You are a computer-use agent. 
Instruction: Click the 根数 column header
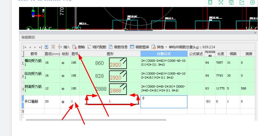tap(233, 54)
